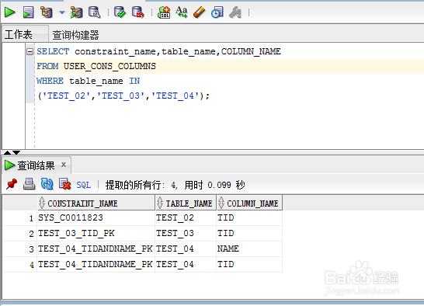424x306 pixels.
Task: Open the Explain Plan dropdown arrow
Action: tap(62, 12)
